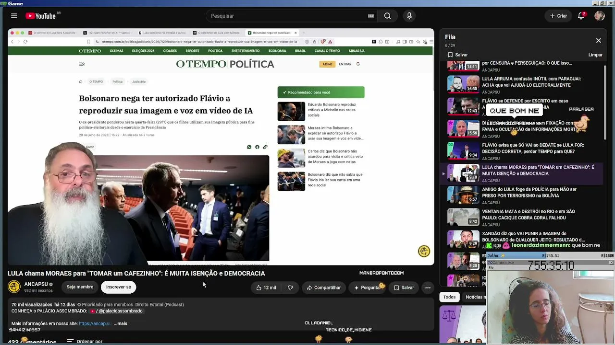615x345 pixels.
Task: Open the Compartilhar share dialog
Action: 324,287
